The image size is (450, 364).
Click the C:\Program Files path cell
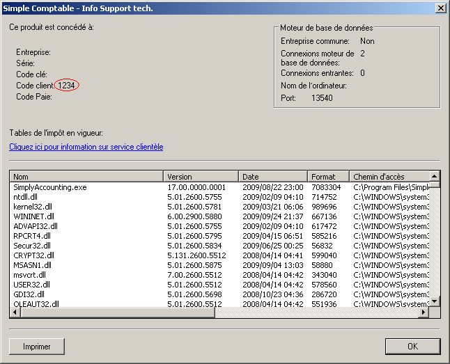pyautogui.click(x=391, y=187)
